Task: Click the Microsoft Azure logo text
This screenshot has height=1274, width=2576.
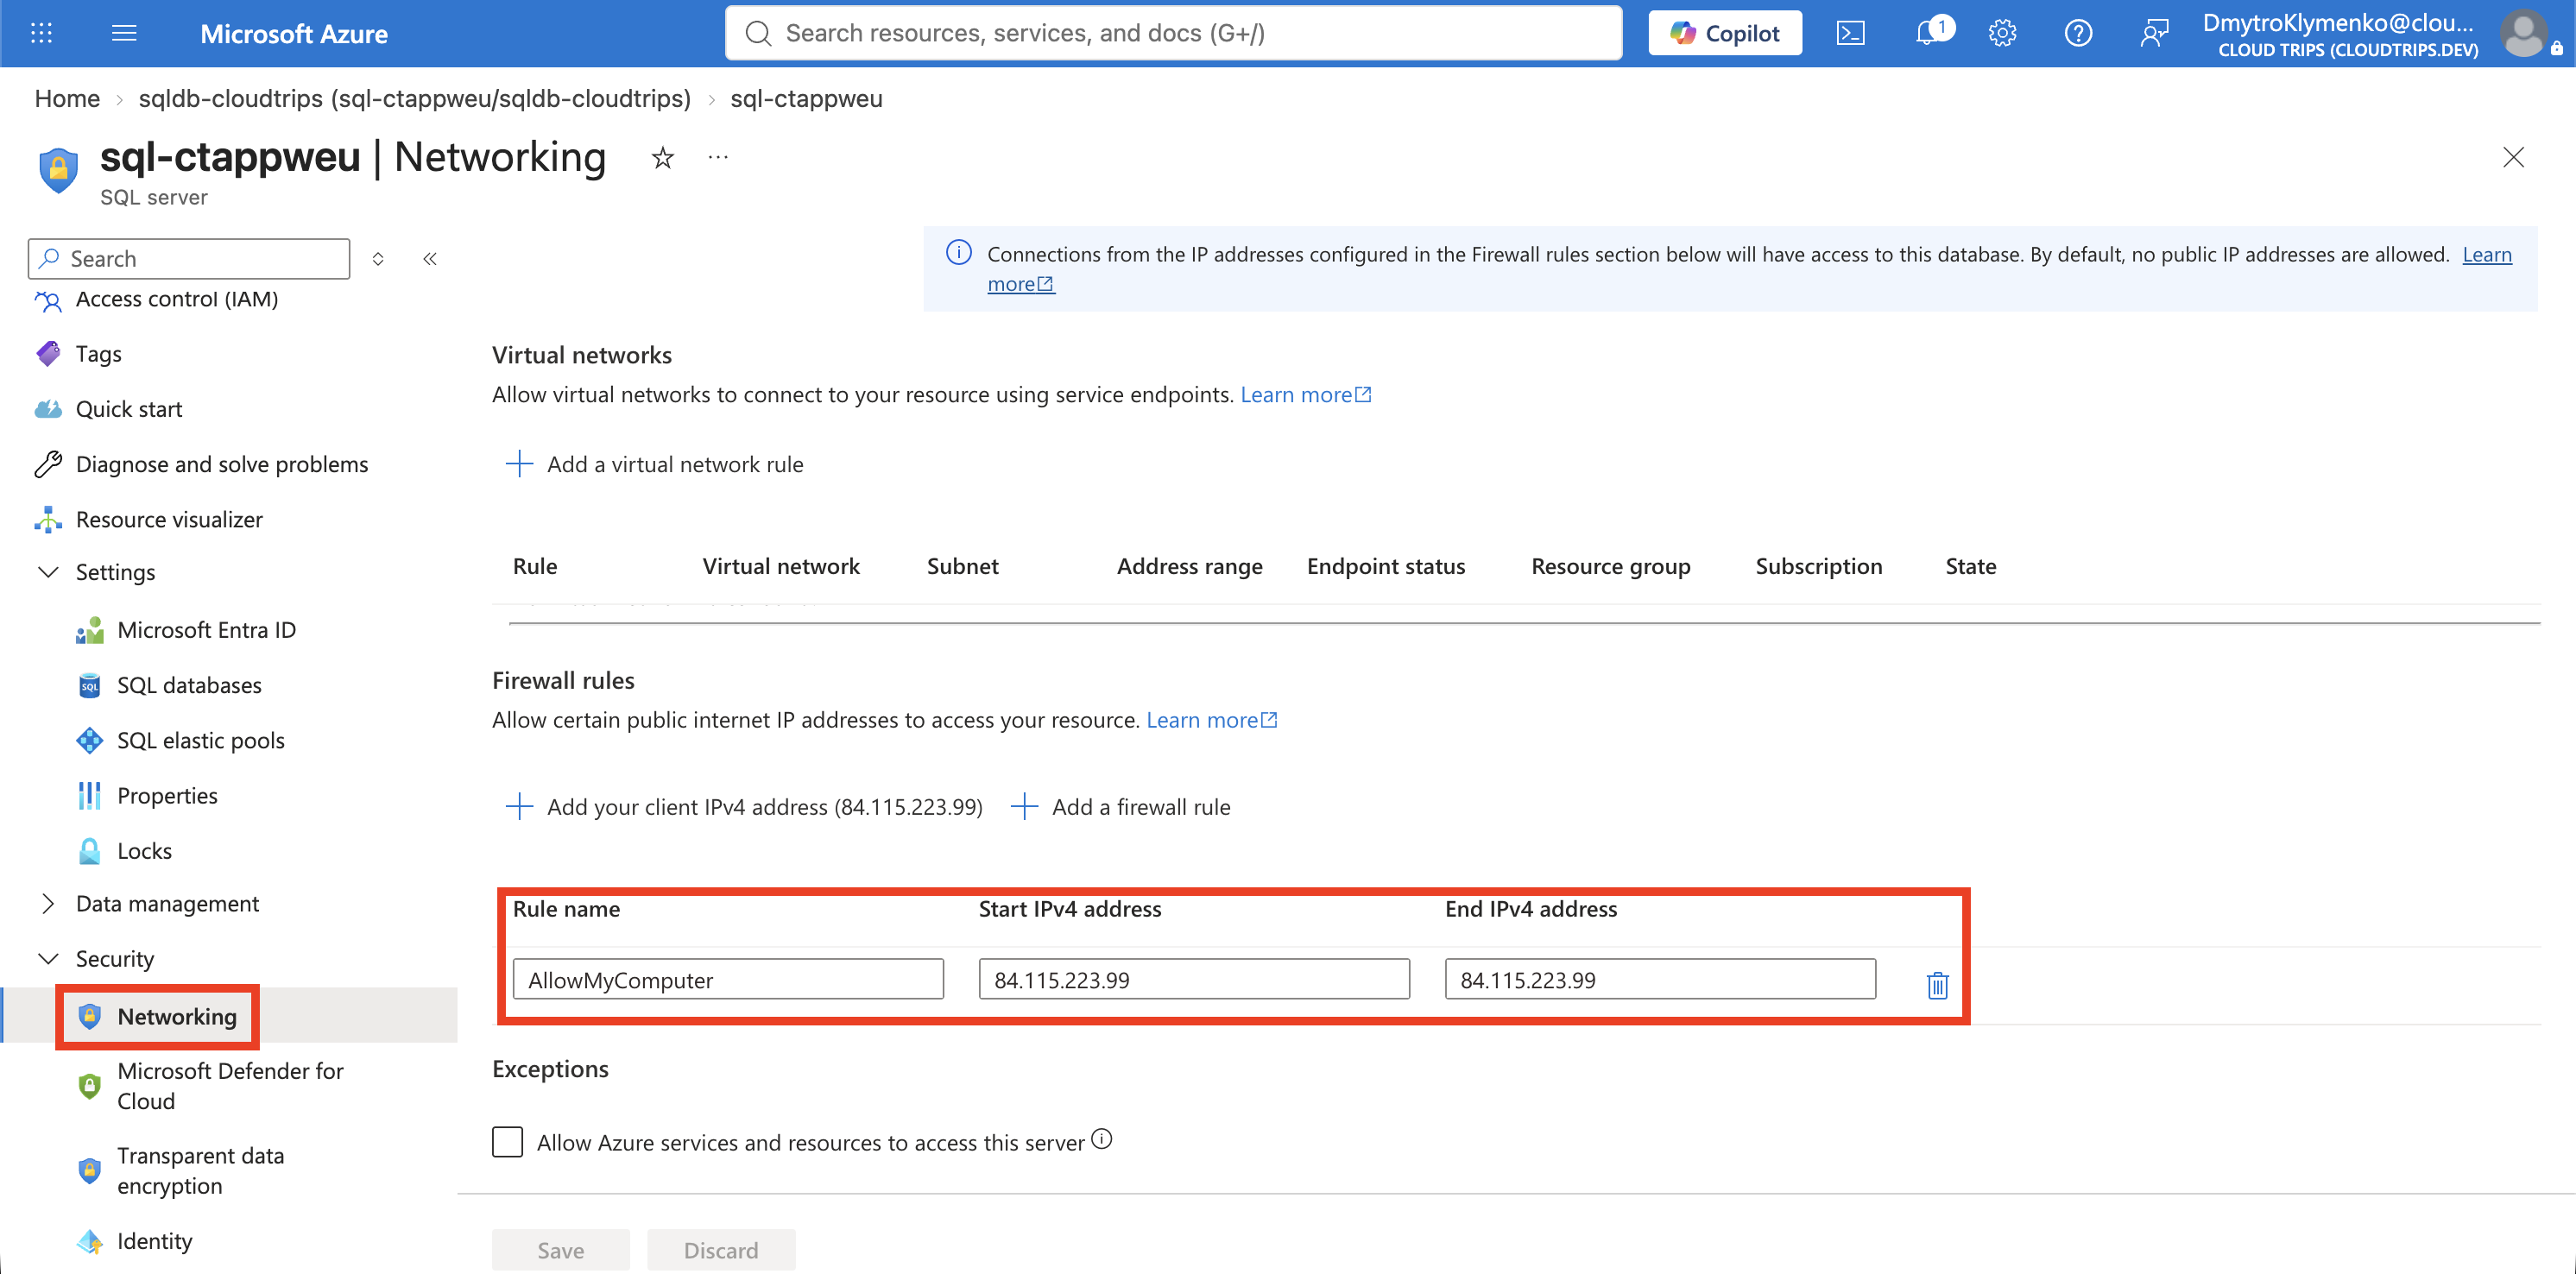Action: pos(293,33)
